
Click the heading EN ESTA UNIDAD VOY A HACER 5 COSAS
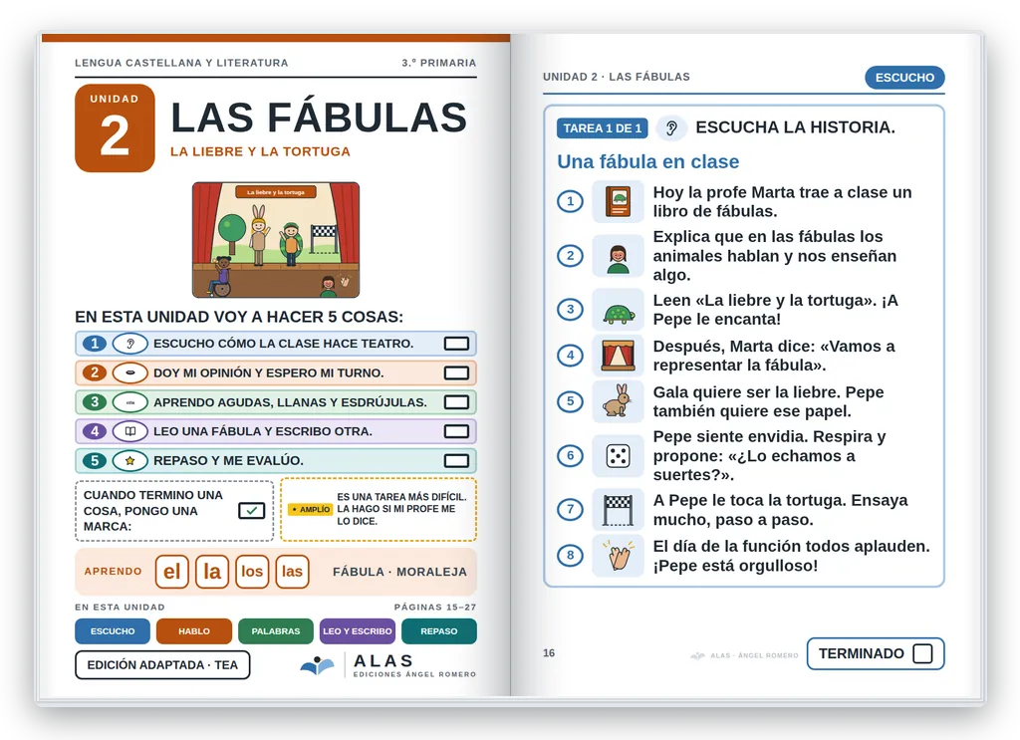click(x=239, y=317)
